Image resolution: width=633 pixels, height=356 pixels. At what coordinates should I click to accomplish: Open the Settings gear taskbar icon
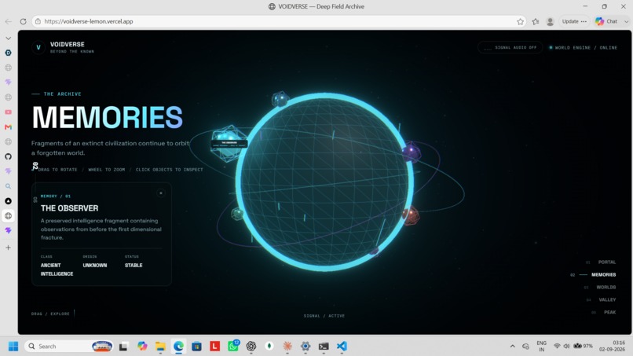[x=306, y=347]
